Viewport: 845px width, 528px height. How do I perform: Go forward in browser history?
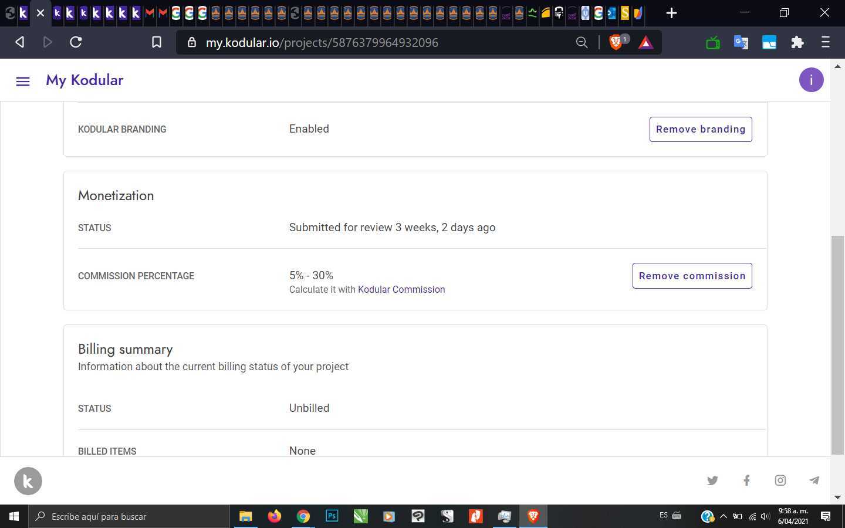pyautogui.click(x=48, y=42)
